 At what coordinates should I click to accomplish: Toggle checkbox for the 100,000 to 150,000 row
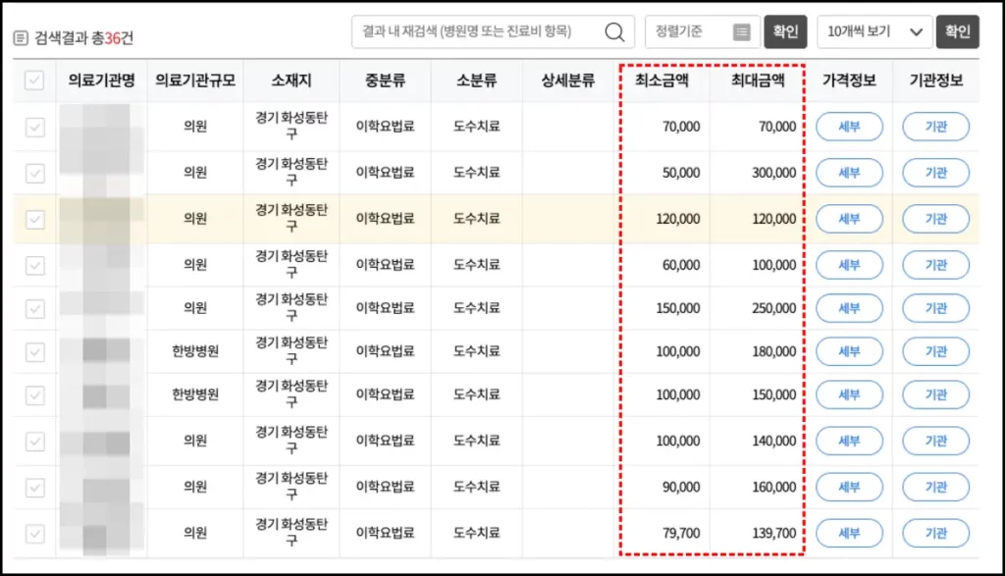[x=34, y=395]
